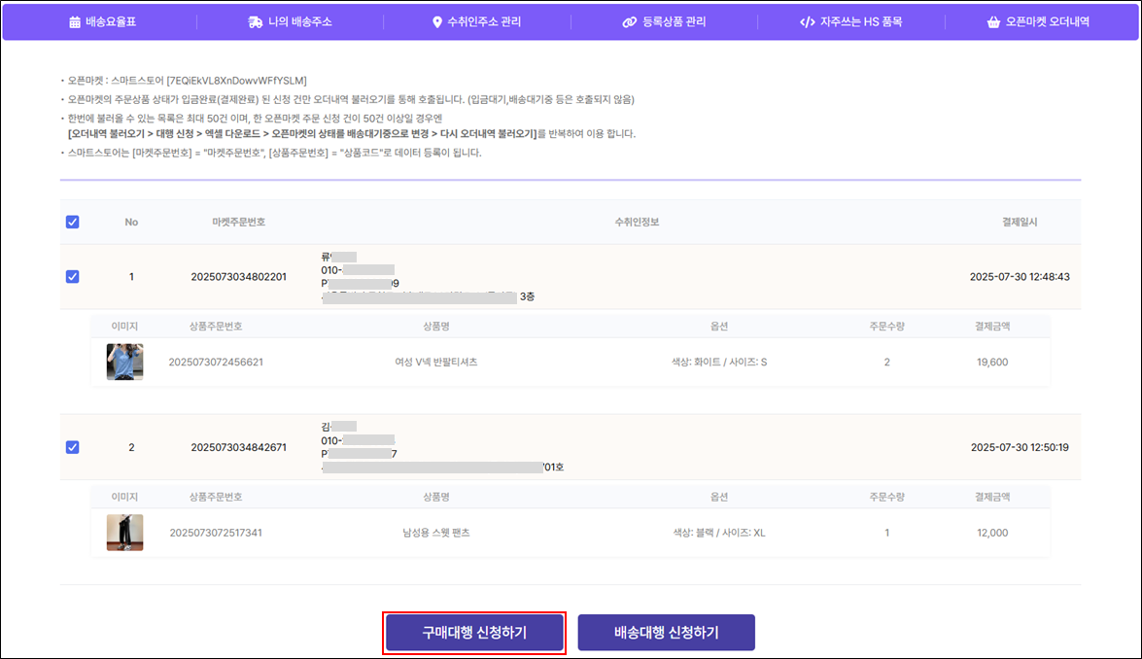Click the truck icon beside 나의 배송주소
The image size is (1142, 659).
point(255,21)
